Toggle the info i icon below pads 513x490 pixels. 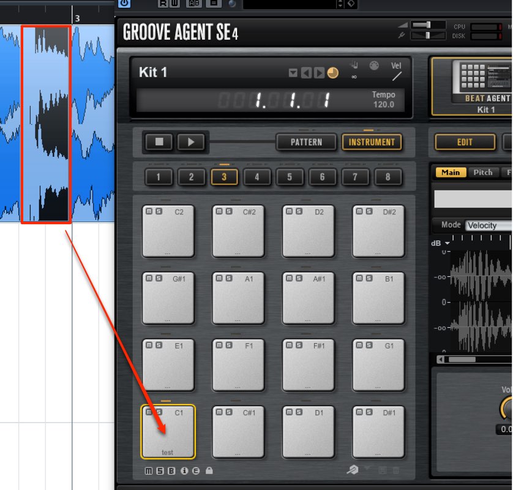(x=184, y=470)
